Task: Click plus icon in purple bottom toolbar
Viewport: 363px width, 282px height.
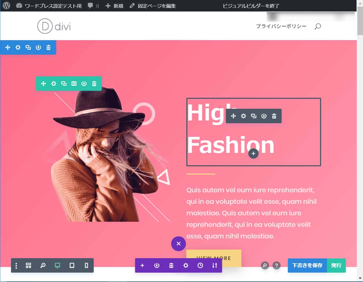Action: (x=142, y=265)
